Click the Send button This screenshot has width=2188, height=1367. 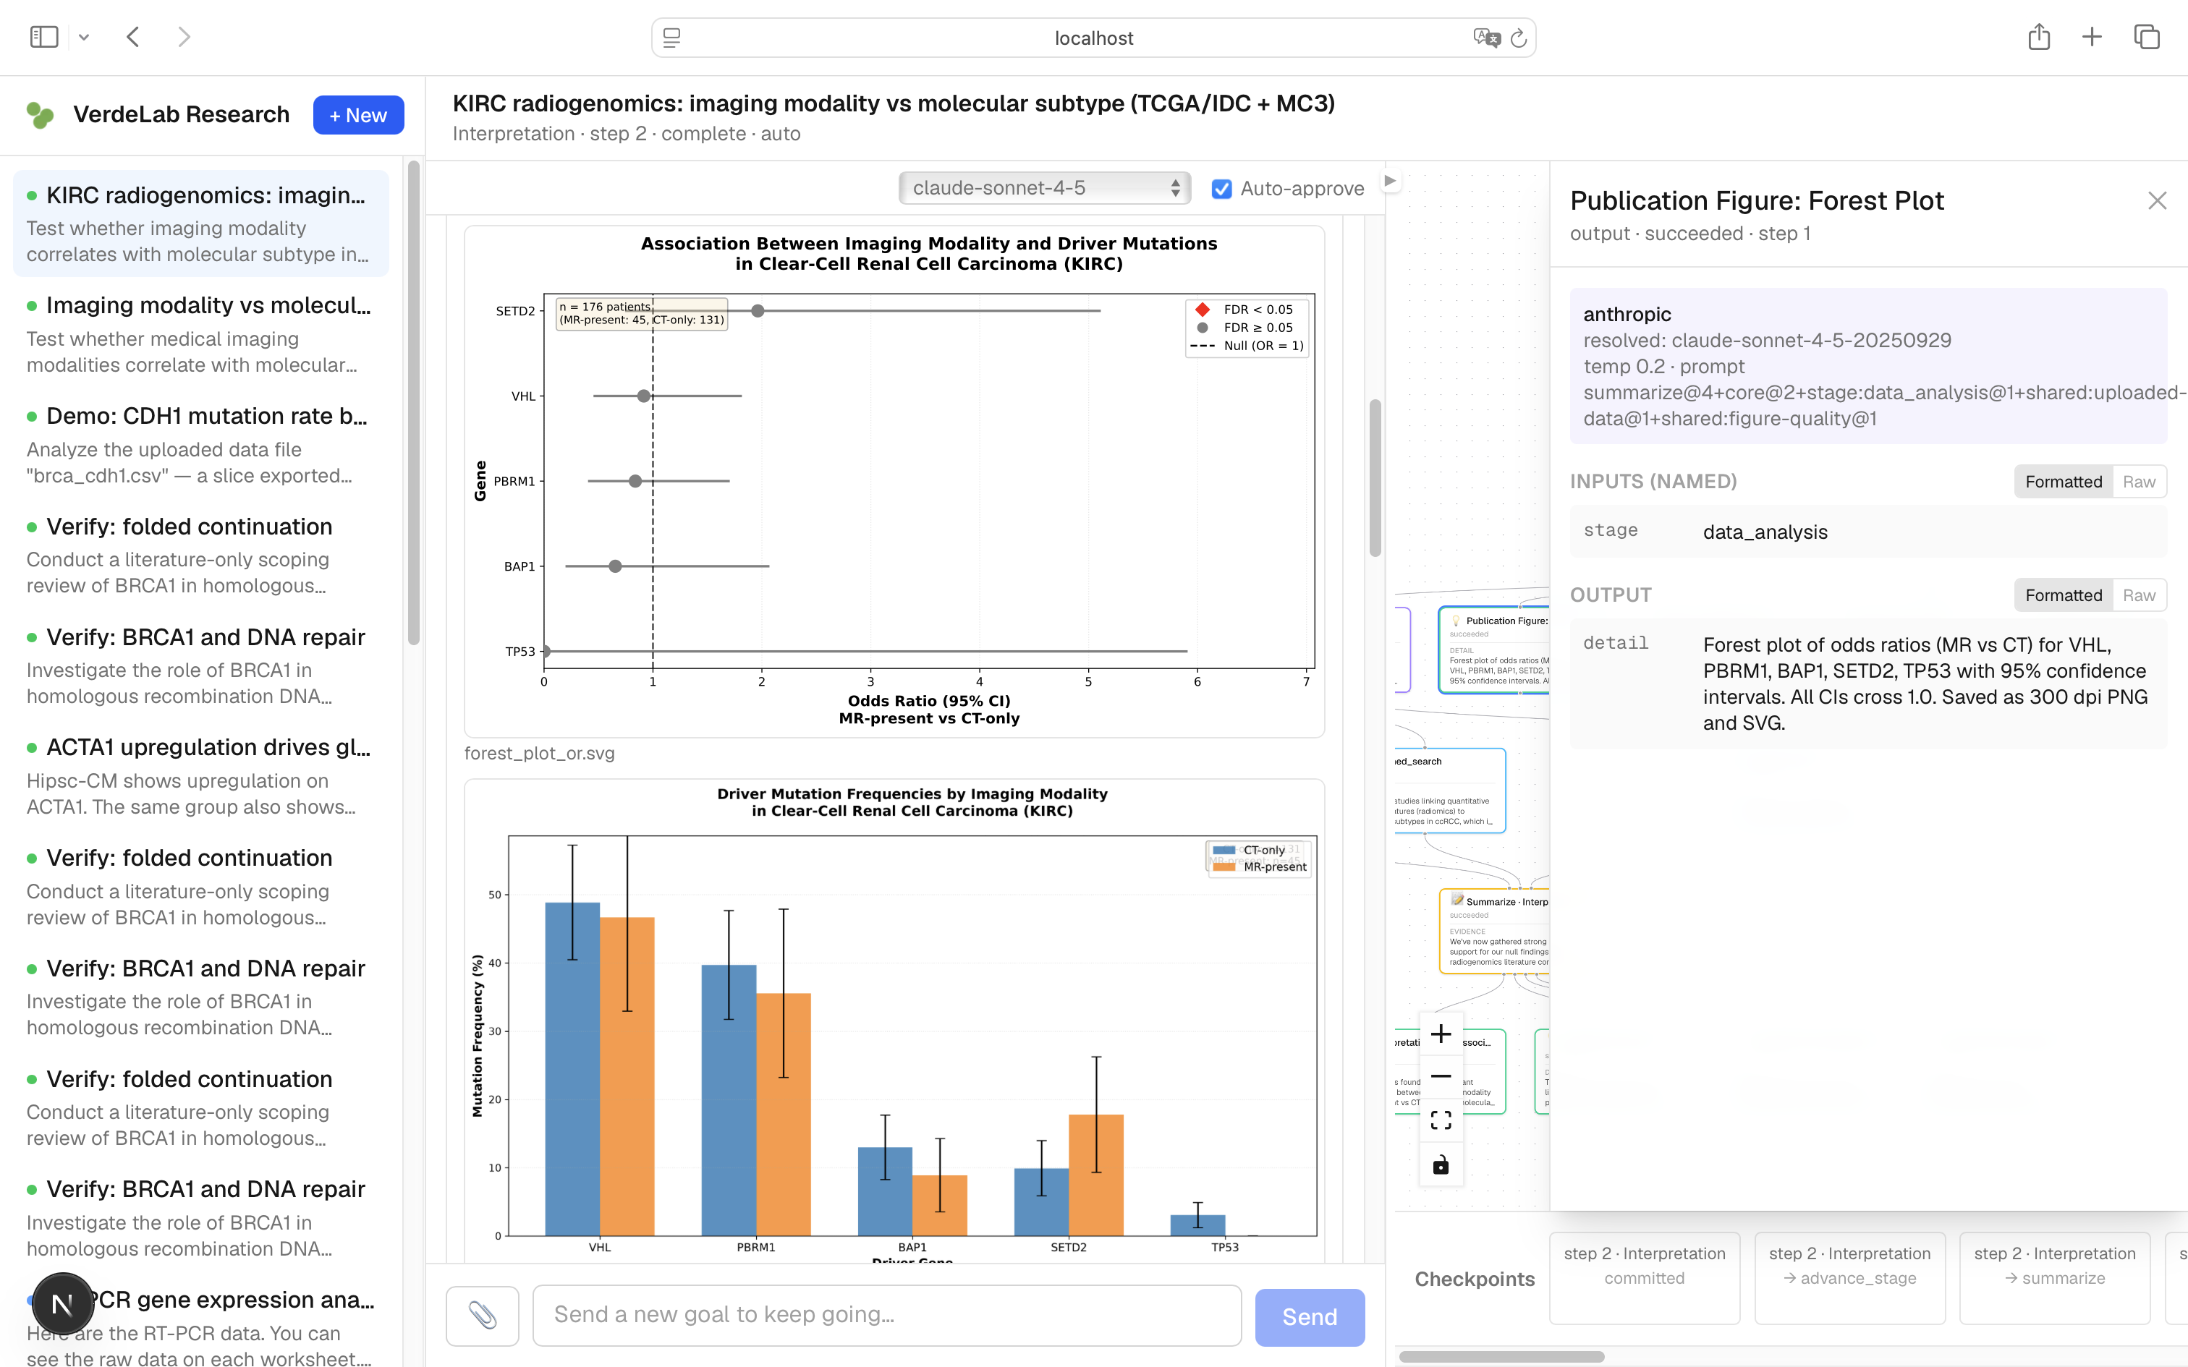coord(1309,1317)
